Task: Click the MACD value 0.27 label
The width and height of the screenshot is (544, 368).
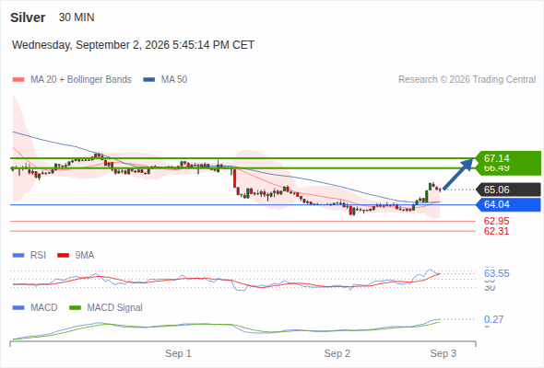Action: tap(493, 319)
